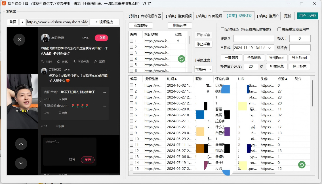Image resolution: width=322 pixels, height=184 pixels.
Task: Click 停止补充 button
Action: point(299,67)
